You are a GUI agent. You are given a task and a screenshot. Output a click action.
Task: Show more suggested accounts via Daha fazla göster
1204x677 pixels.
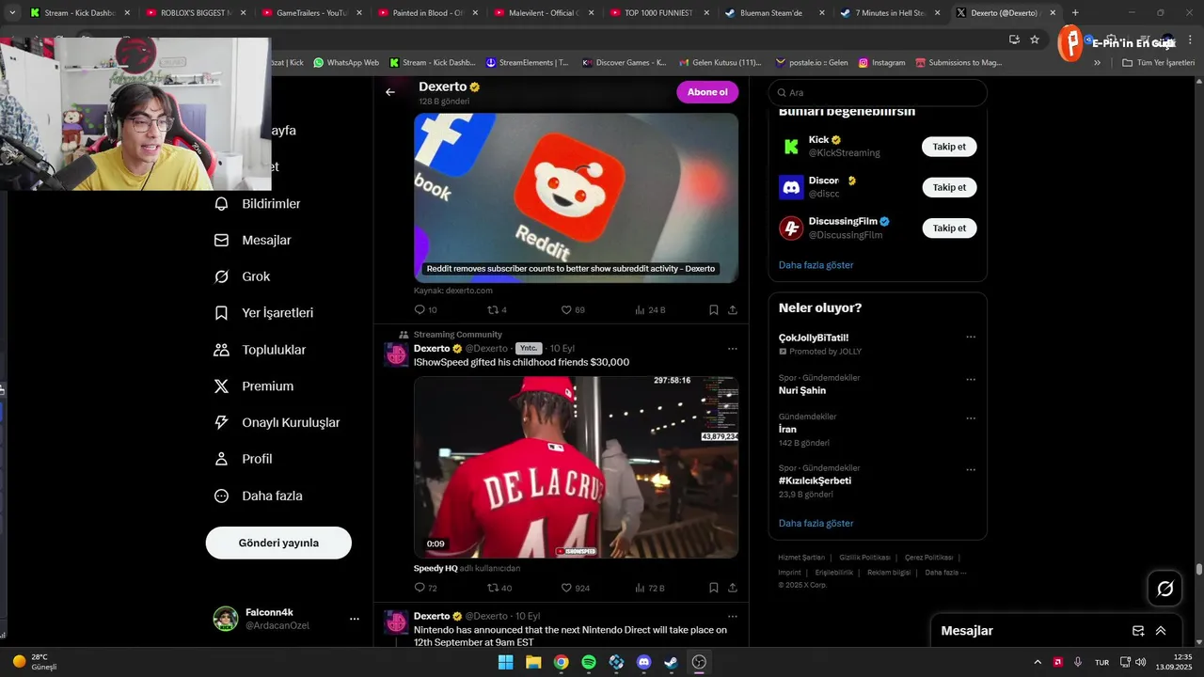[x=816, y=265]
